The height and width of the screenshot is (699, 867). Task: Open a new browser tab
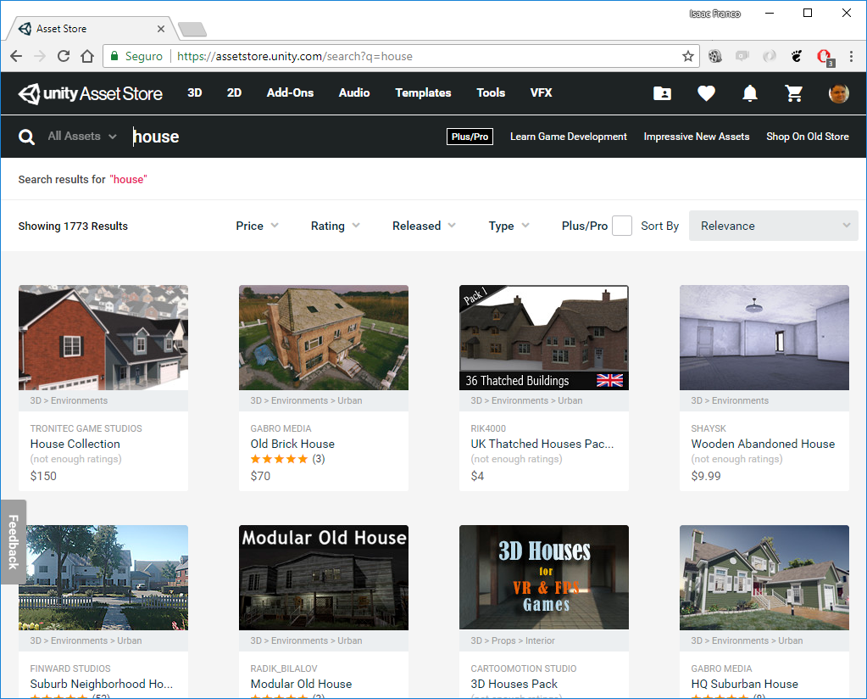(x=192, y=30)
